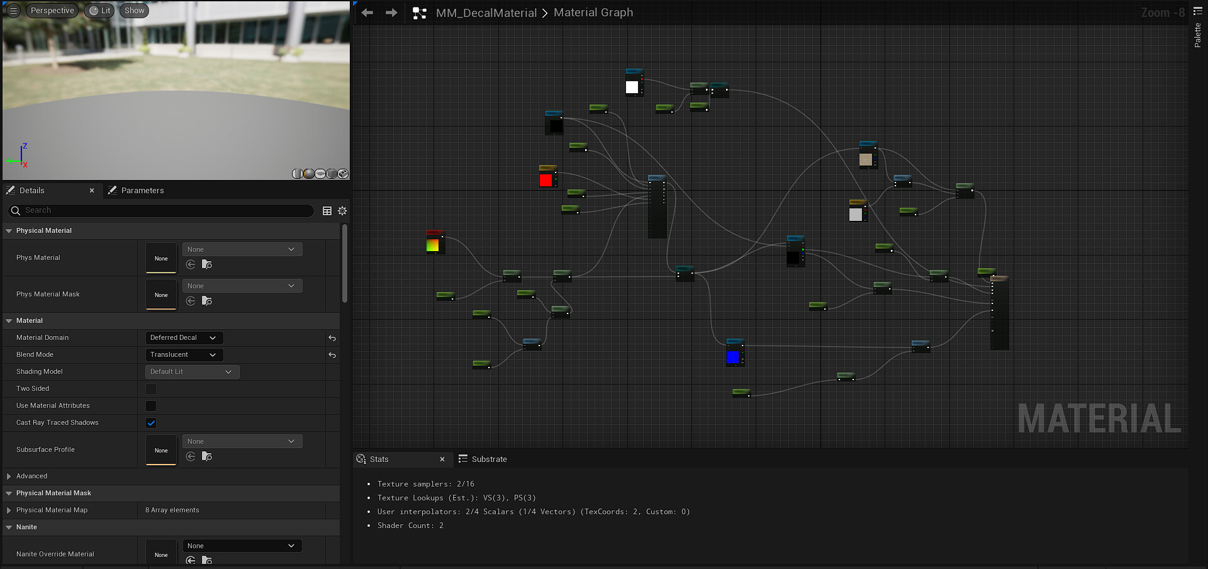The image size is (1208, 569).
Task: Switch to the Substrate tab
Action: [489, 459]
